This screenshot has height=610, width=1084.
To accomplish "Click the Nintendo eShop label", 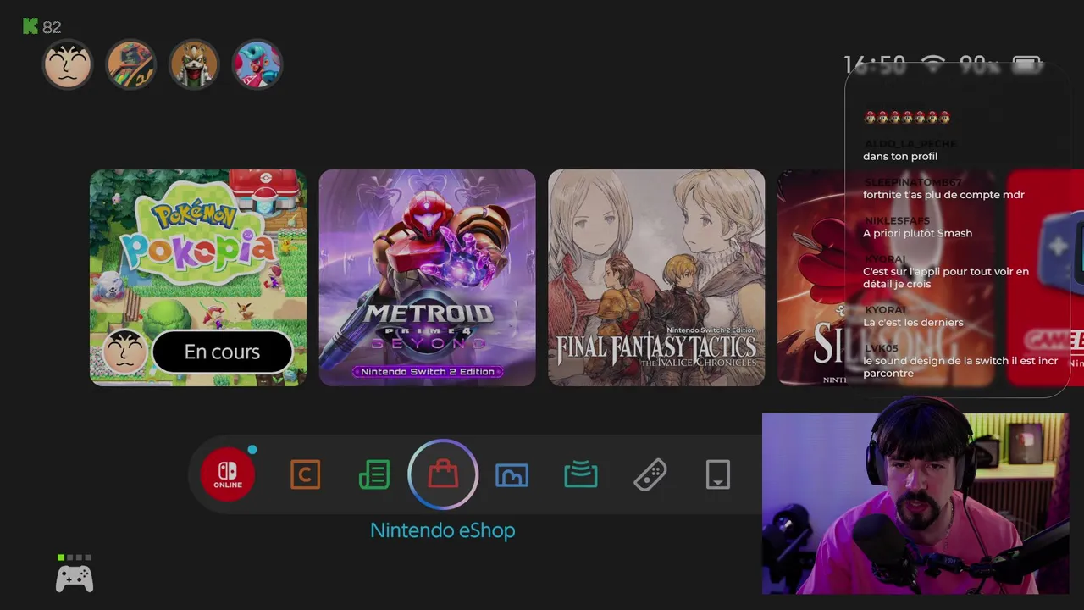I will 443,530.
